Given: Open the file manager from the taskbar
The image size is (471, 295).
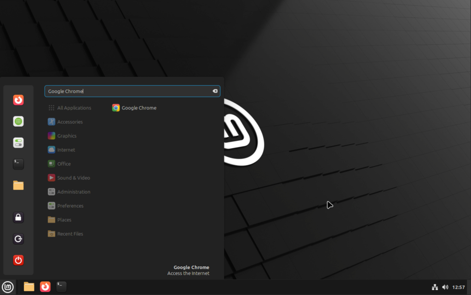Looking at the screenshot, I should click(29, 286).
